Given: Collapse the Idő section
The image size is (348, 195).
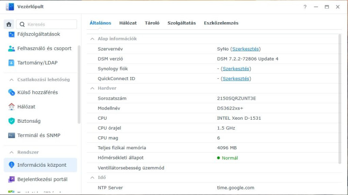Looking at the screenshot, I should click(x=92, y=178).
